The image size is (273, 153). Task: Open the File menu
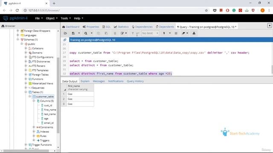coord(39,18)
